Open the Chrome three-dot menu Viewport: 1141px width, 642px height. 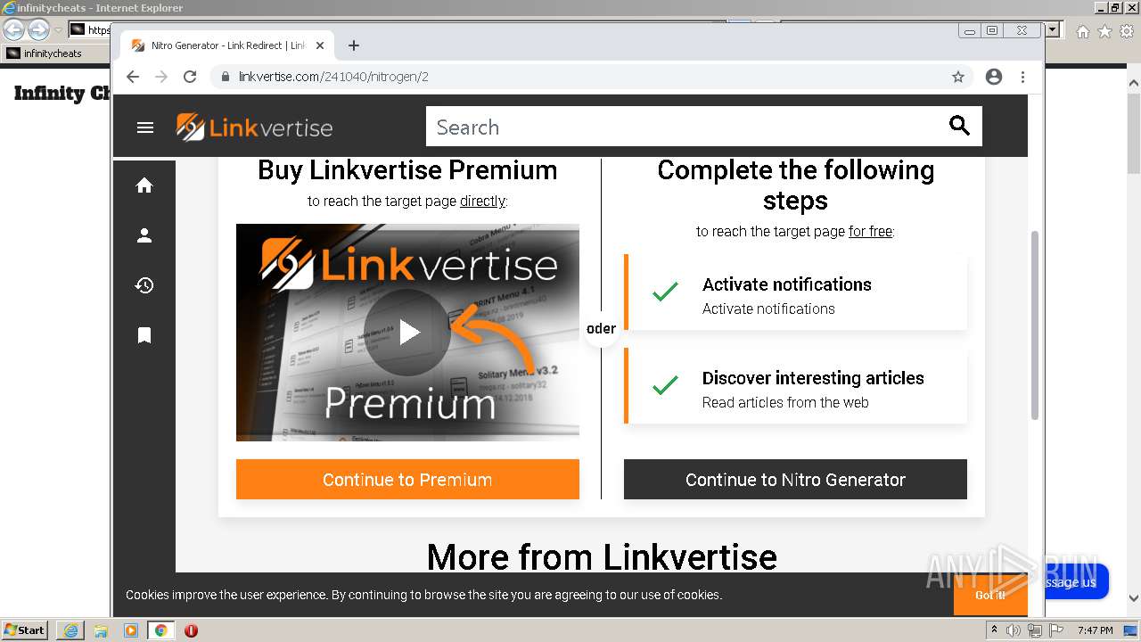point(1022,77)
